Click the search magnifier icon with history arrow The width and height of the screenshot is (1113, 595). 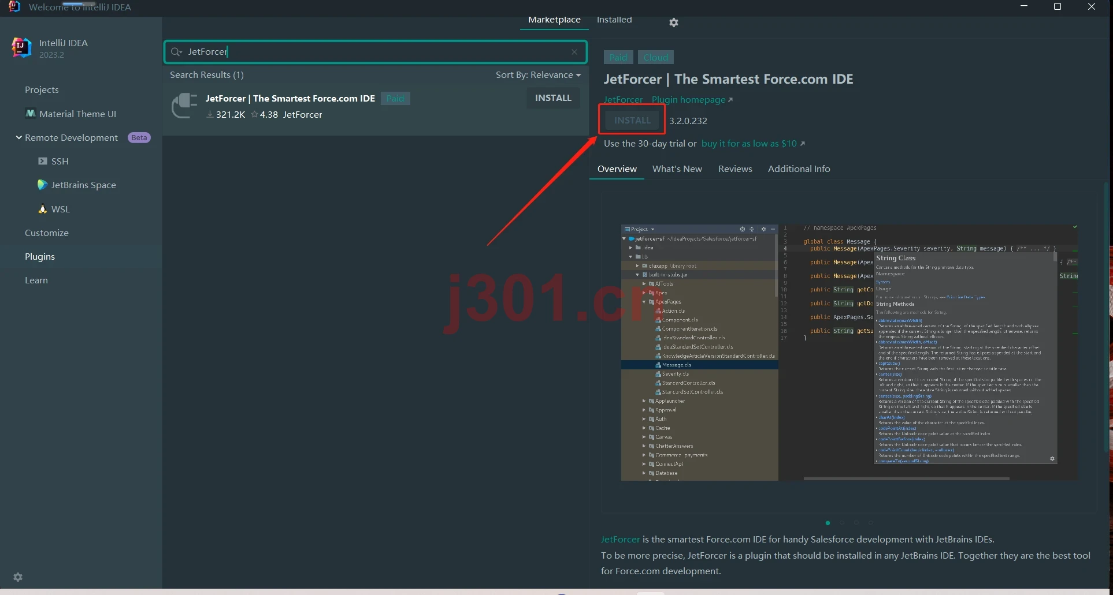(x=176, y=52)
